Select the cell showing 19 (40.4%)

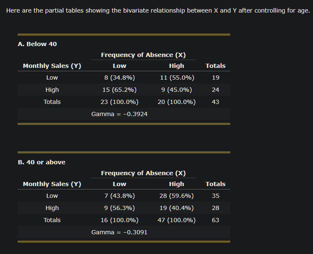[176, 208]
